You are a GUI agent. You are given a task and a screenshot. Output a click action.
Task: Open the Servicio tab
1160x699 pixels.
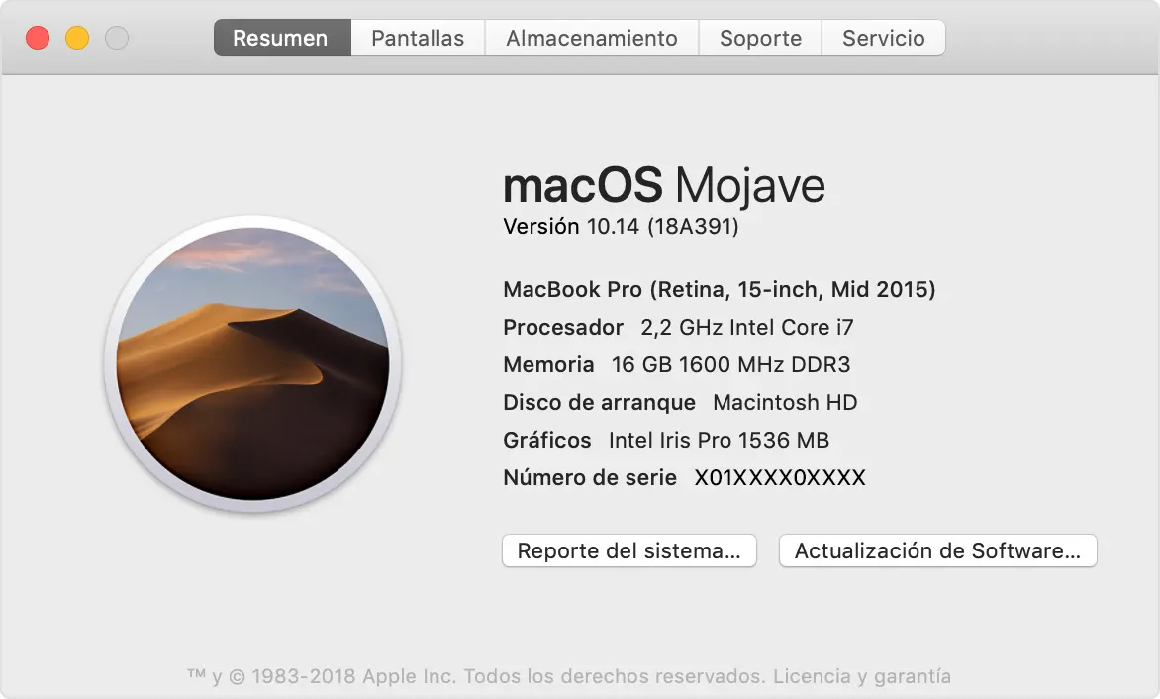tap(883, 38)
